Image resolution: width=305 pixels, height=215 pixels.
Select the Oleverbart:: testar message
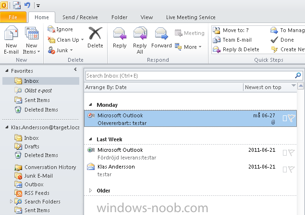coord(190,118)
